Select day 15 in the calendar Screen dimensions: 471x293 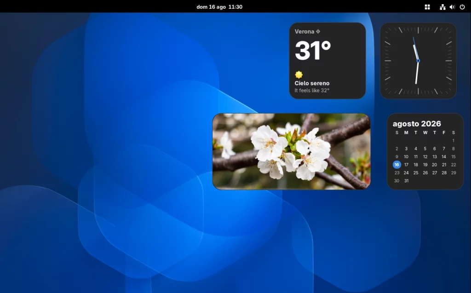pyautogui.click(x=453, y=157)
